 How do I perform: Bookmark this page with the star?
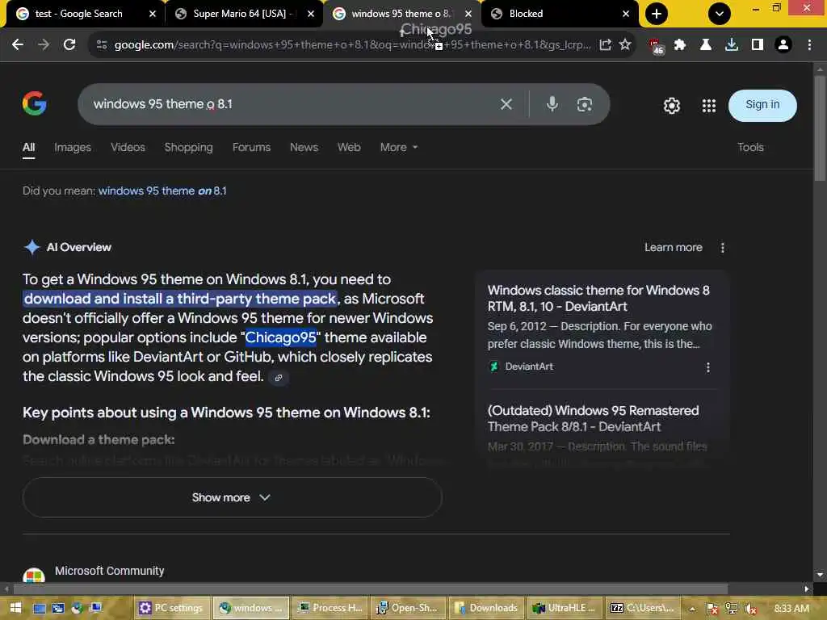(x=625, y=45)
